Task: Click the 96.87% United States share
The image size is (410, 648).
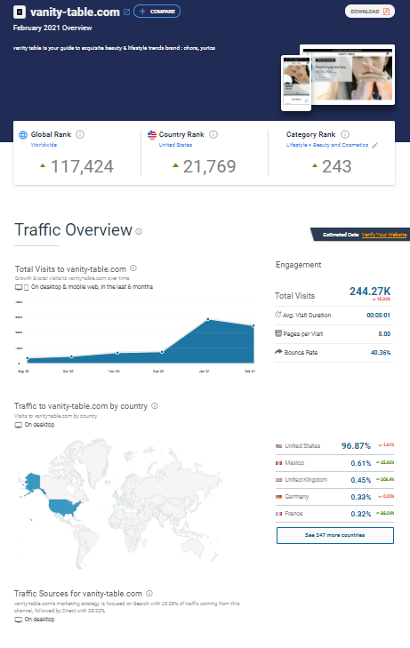Action: point(356,446)
